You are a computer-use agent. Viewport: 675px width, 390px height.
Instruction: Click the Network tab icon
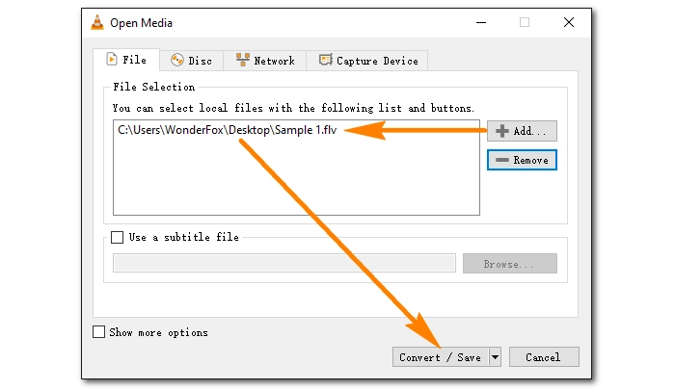pos(241,61)
